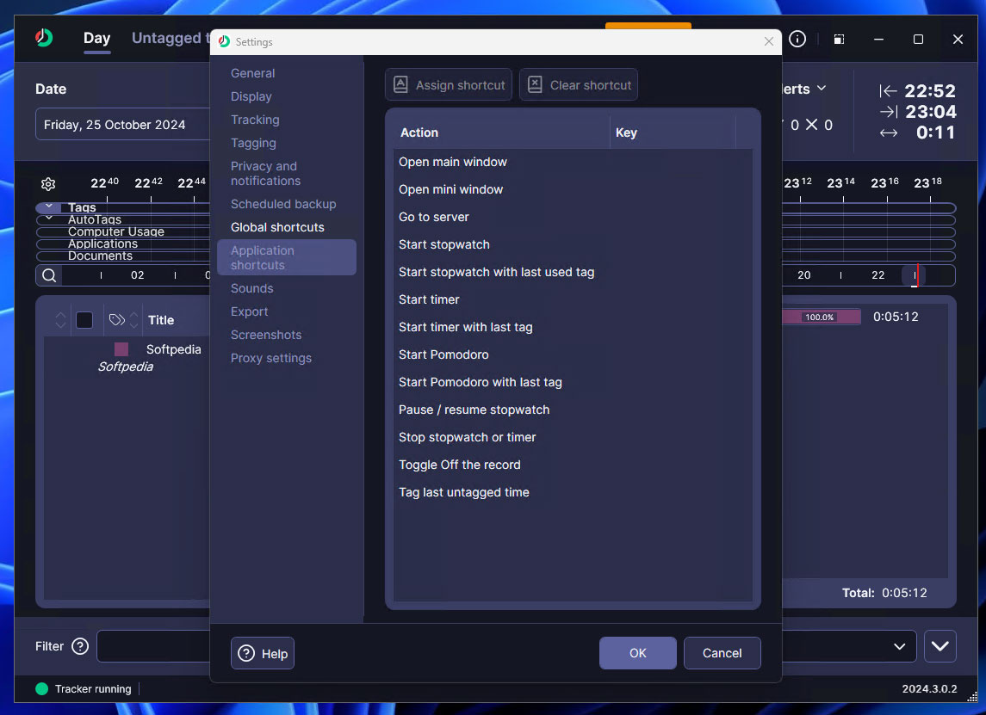
Task: Click the info icon in title bar
Action: [797, 39]
